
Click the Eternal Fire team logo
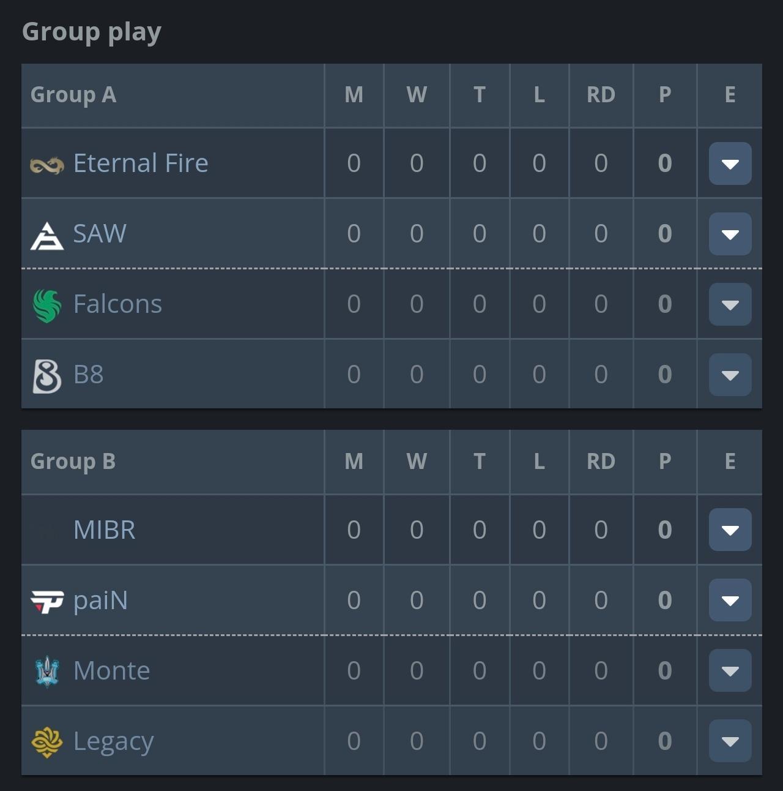(47, 164)
